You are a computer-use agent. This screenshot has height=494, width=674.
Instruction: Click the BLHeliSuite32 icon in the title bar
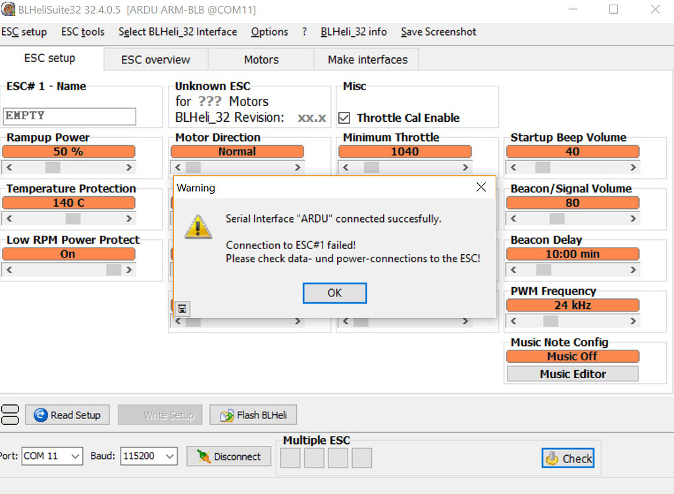click(x=9, y=9)
